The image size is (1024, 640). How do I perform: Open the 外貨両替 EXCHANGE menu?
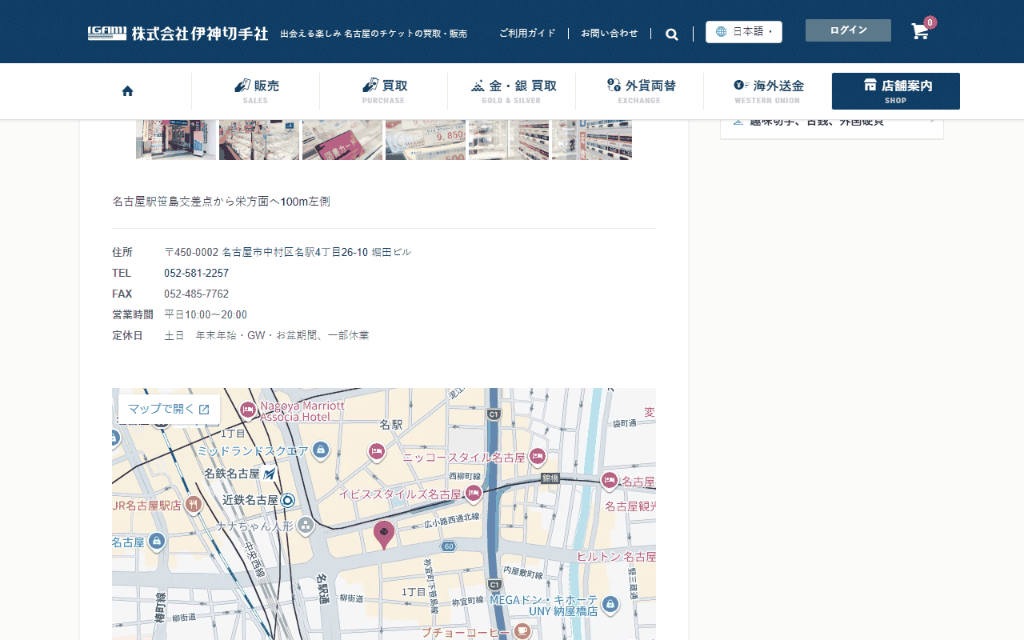640,91
